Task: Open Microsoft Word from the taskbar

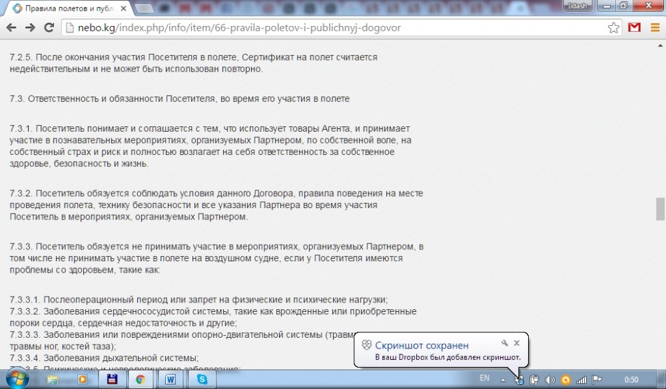Action: (170, 379)
